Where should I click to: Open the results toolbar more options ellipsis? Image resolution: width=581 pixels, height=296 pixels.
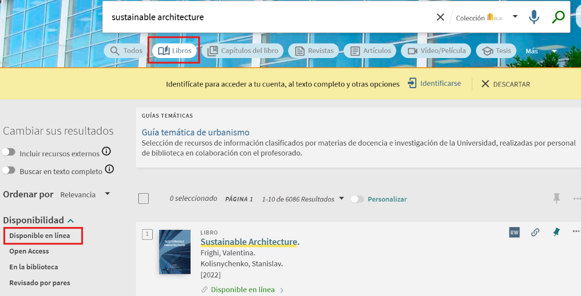(576, 198)
